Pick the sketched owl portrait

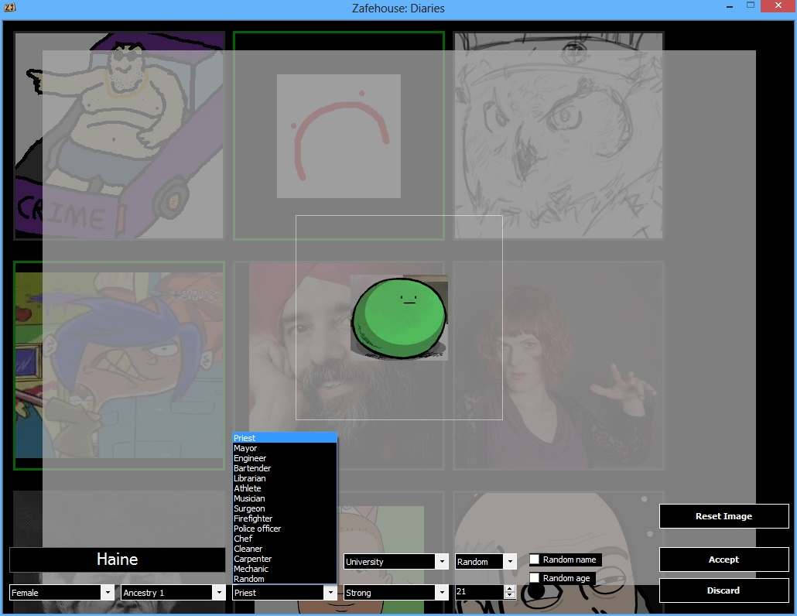pos(558,135)
